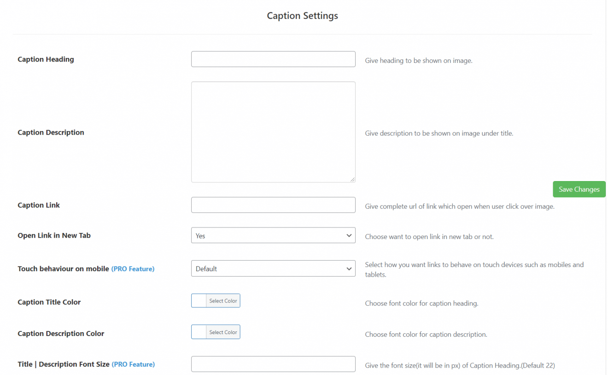Click the chevron on the Yes dropdown
Viewport: 608px width, 375px height.
coord(349,235)
